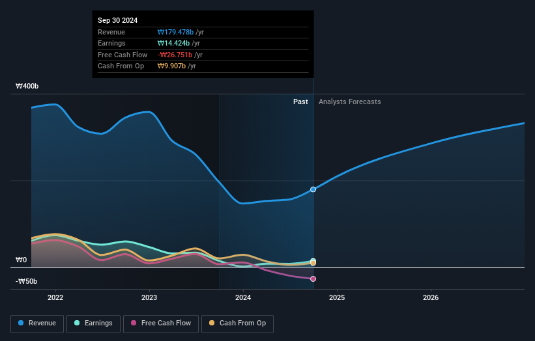Screen dimensions: 535x341
Task: Click the 2024 x-axis label
Action: (x=243, y=298)
